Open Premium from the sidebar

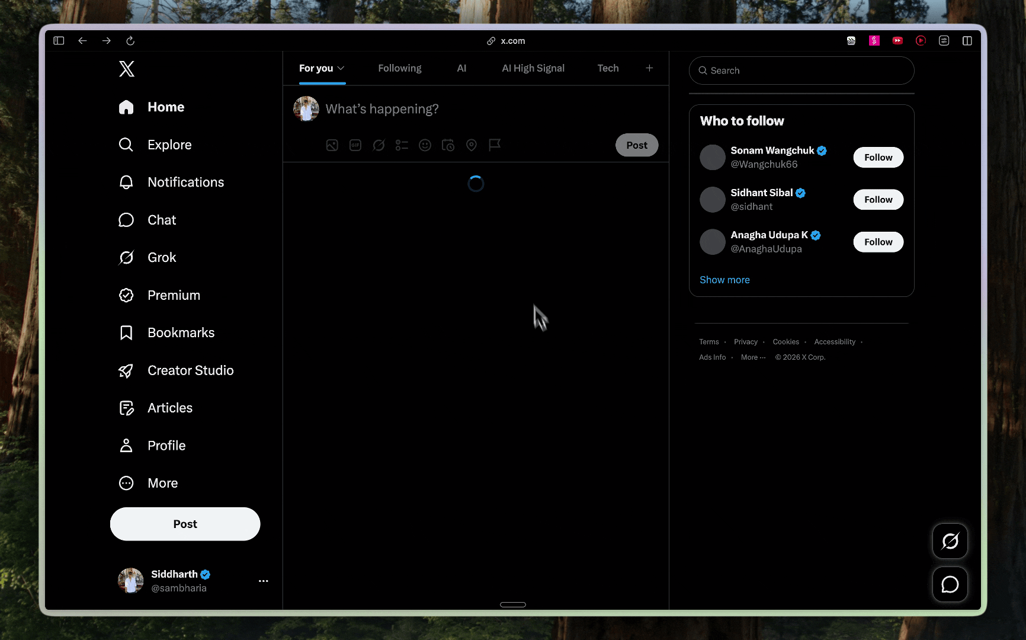(x=159, y=295)
